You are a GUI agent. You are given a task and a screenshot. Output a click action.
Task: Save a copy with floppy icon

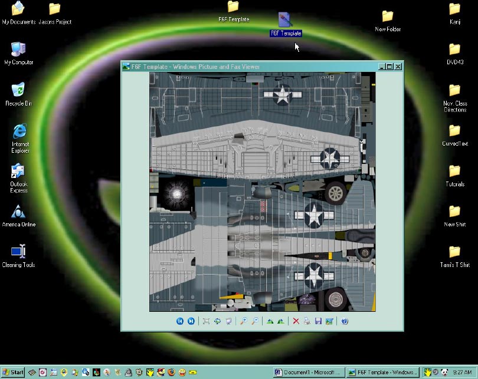tap(318, 321)
